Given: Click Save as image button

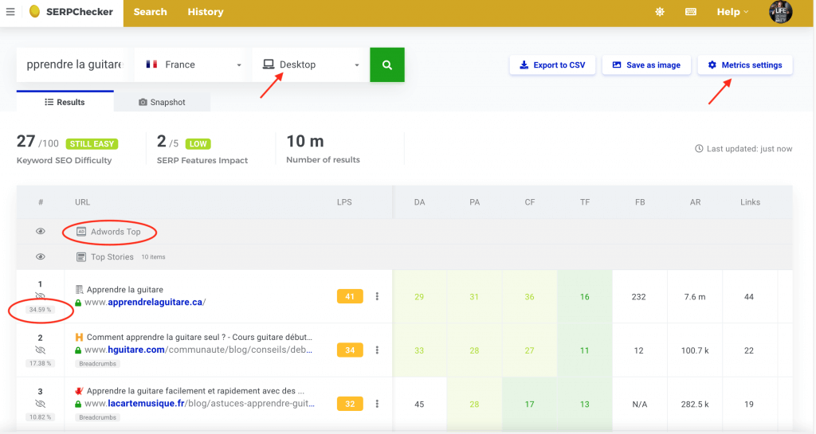Looking at the screenshot, I should [x=646, y=65].
